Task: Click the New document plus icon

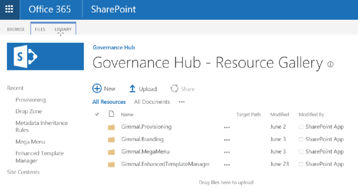Action: 97,89
